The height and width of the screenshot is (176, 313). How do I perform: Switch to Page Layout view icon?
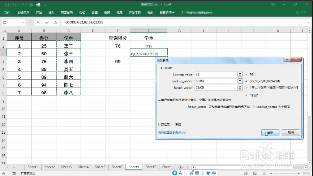(255, 173)
